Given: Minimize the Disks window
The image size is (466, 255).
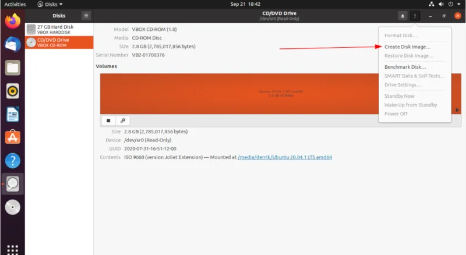Looking at the screenshot, I should [430, 16].
